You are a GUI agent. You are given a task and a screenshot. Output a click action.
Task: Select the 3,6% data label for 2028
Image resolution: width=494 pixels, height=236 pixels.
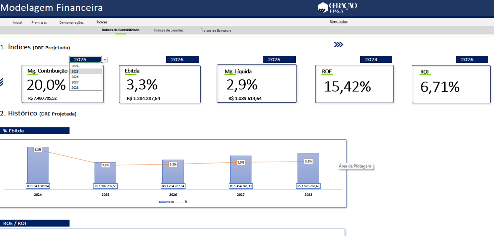tap(308, 161)
